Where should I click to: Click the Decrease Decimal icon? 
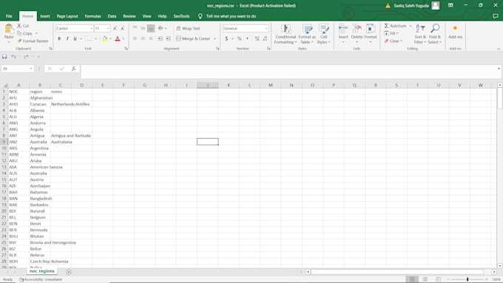[x=265, y=38]
